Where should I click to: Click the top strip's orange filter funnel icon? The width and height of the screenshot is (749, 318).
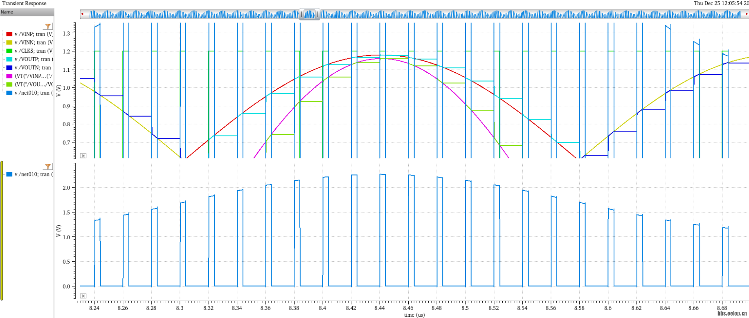point(48,27)
